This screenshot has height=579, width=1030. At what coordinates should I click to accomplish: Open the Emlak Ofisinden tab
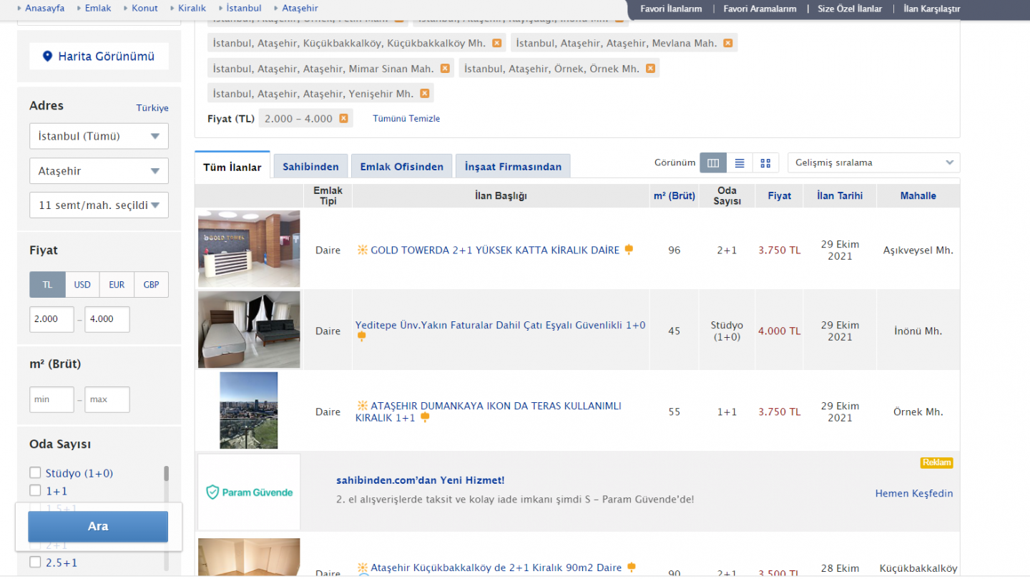click(x=401, y=165)
